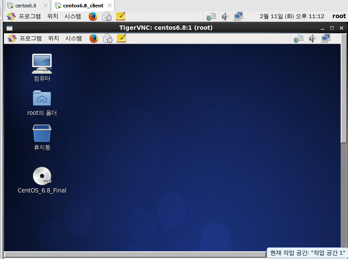
Task: Close the TigerVNC window
Action: (x=342, y=28)
